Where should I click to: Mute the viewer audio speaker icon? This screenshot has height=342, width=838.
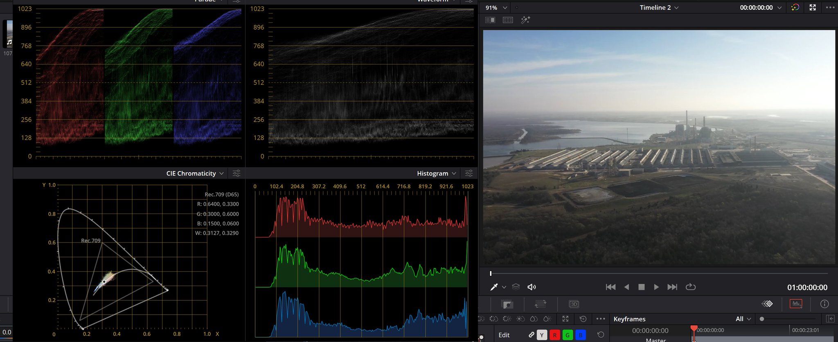point(532,287)
